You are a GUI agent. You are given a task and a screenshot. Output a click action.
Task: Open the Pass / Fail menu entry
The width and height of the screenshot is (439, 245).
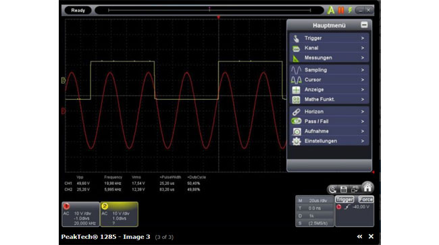330,121
